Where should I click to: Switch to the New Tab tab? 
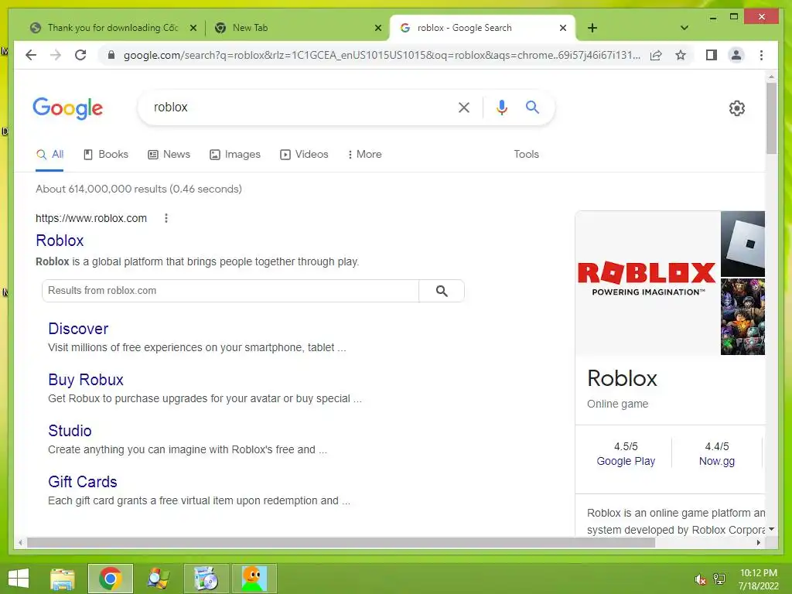[x=298, y=28]
